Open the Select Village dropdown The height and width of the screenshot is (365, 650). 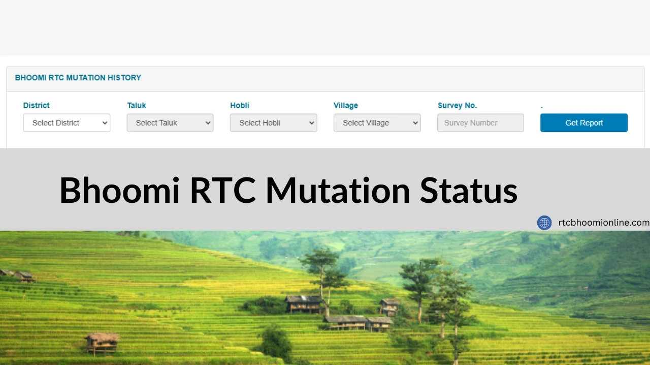pyautogui.click(x=377, y=123)
